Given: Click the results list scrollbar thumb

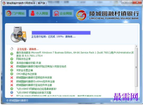Looking at the screenshot, I should pos(136,67).
